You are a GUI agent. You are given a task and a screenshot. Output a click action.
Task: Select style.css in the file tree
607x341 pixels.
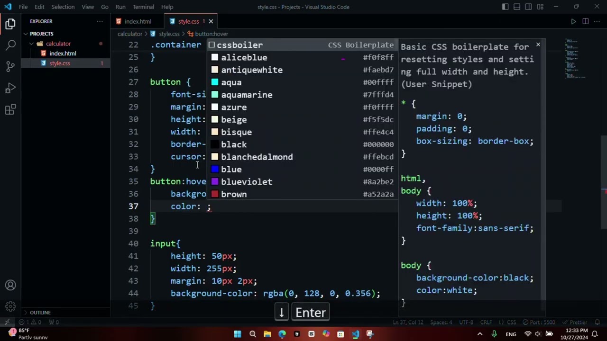[x=59, y=63]
